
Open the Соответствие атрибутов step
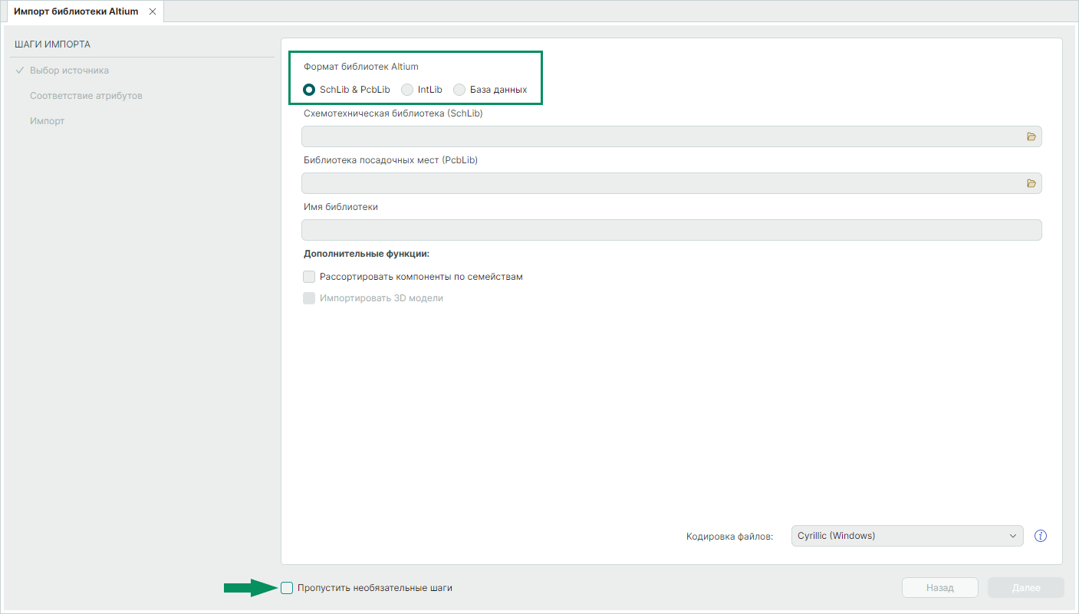pyautogui.click(x=86, y=96)
